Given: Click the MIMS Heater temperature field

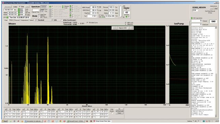Looking at the screenshot, I should tap(93, 7).
